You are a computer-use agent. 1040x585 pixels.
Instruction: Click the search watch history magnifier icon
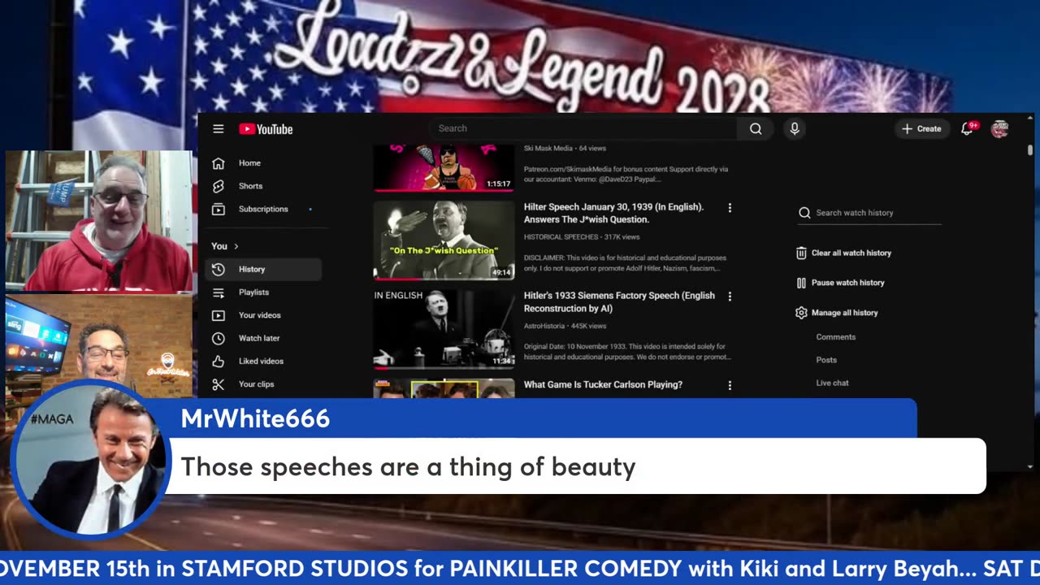click(804, 213)
